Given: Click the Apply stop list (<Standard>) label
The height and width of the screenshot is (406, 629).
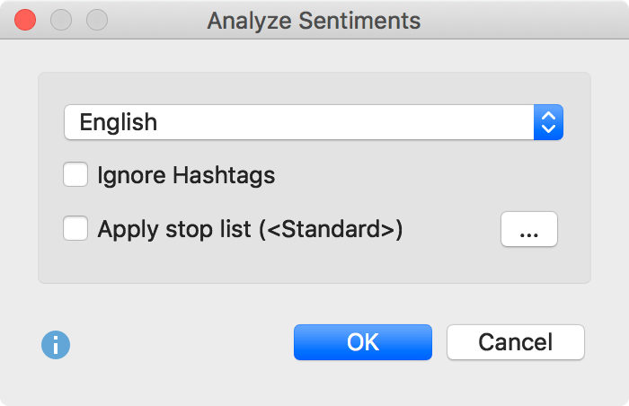Looking at the screenshot, I should coord(250,229).
